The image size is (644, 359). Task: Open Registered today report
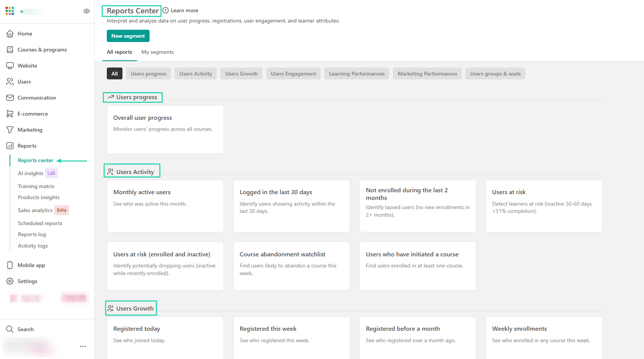(165, 338)
